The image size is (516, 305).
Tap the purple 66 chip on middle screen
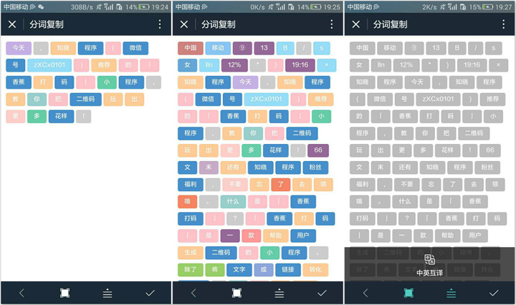(x=318, y=150)
